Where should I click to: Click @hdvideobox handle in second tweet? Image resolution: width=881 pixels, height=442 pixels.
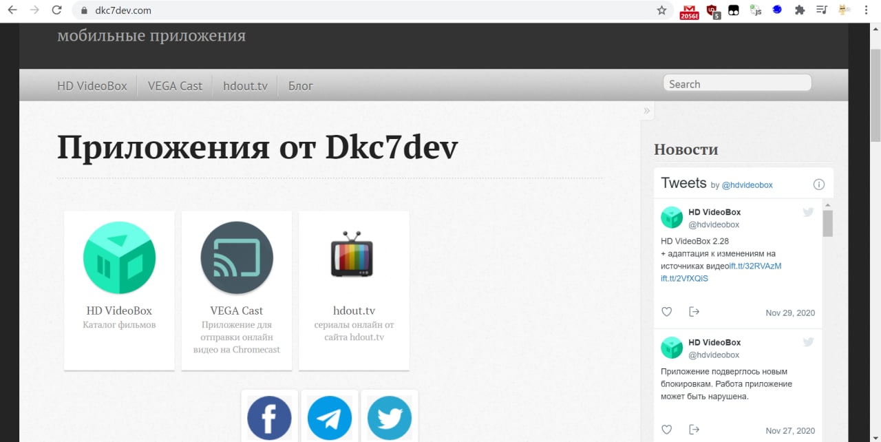point(714,355)
